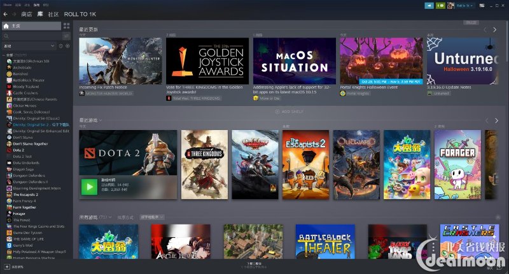This screenshot has width=509, height=274.
Task: Open Total War: THREE KINGDOMS game tag
Action: 197,98
